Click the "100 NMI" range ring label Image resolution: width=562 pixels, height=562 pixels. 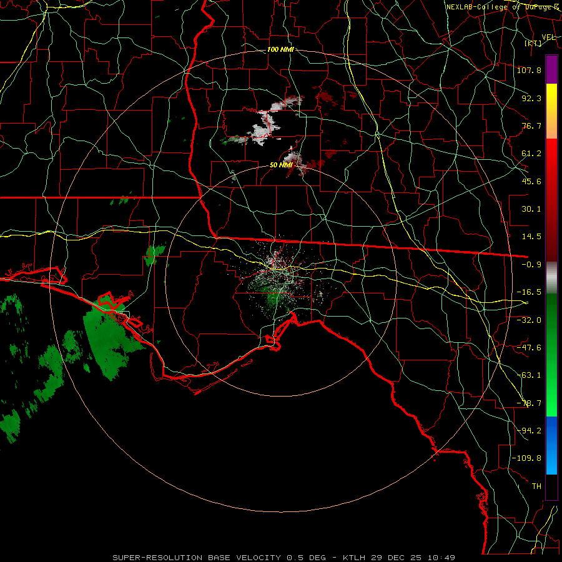[280, 49]
